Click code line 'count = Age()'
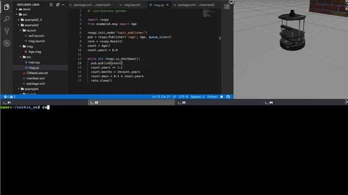This screenshot has width=348, height=195. [x=99, y=45]
